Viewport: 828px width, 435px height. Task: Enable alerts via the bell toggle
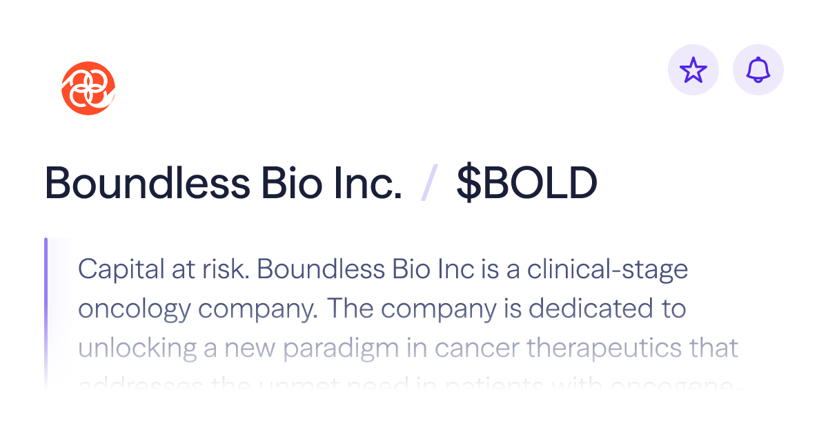758,69
